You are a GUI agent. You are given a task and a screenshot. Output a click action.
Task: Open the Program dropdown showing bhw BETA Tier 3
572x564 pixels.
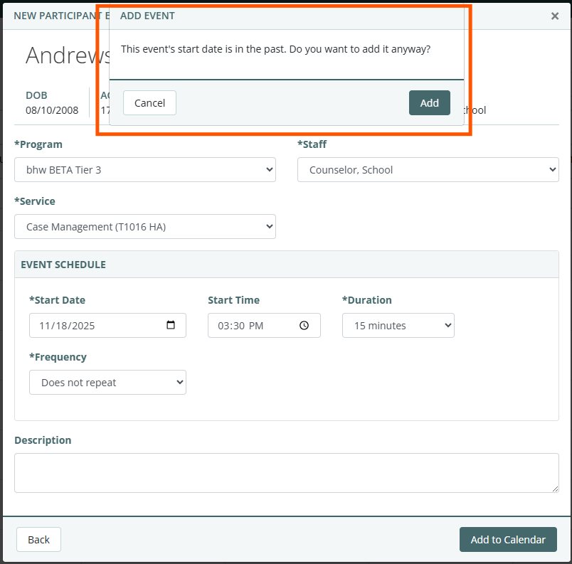[x=145, y=169]
